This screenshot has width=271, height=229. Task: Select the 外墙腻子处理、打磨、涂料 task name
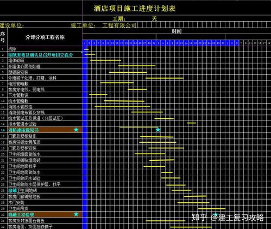(x=33, y=78)
